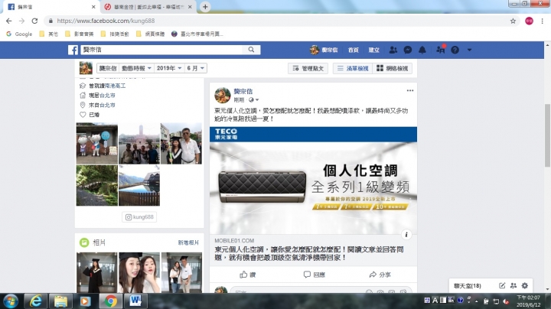The width and height of the screenshot is (551, 309).
Task: Open the group photo at memorial hall
Action: 139,143
